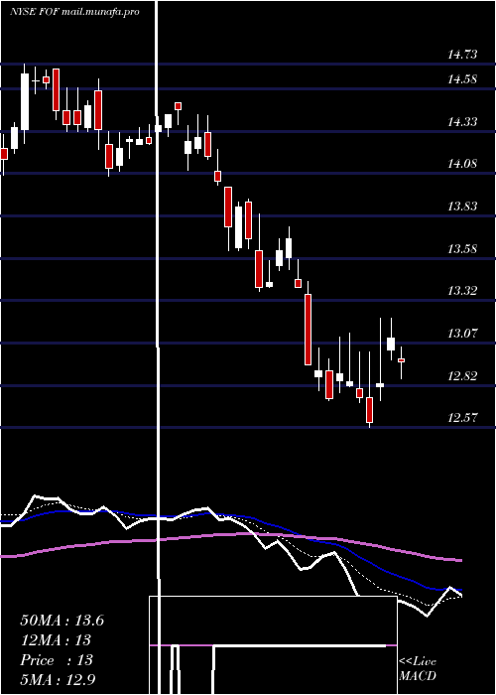Click the 14.58 price level label

click(462, 79)
